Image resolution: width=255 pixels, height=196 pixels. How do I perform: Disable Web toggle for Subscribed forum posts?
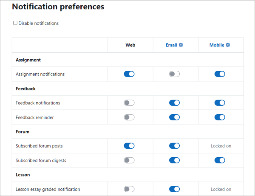(129, 146)
